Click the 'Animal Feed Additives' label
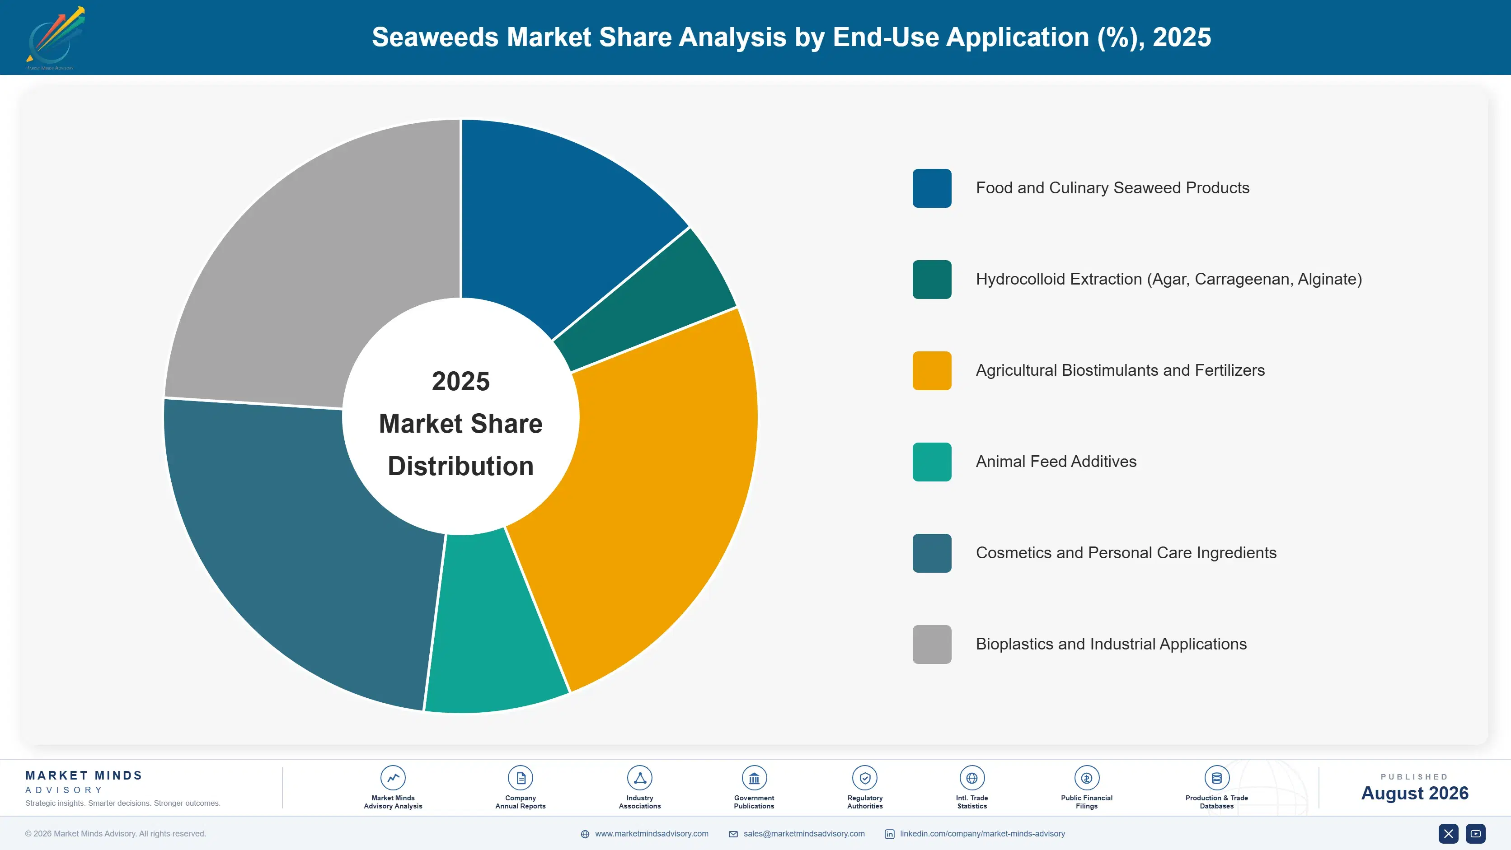1511x850 pixels. click(1056, 462)
